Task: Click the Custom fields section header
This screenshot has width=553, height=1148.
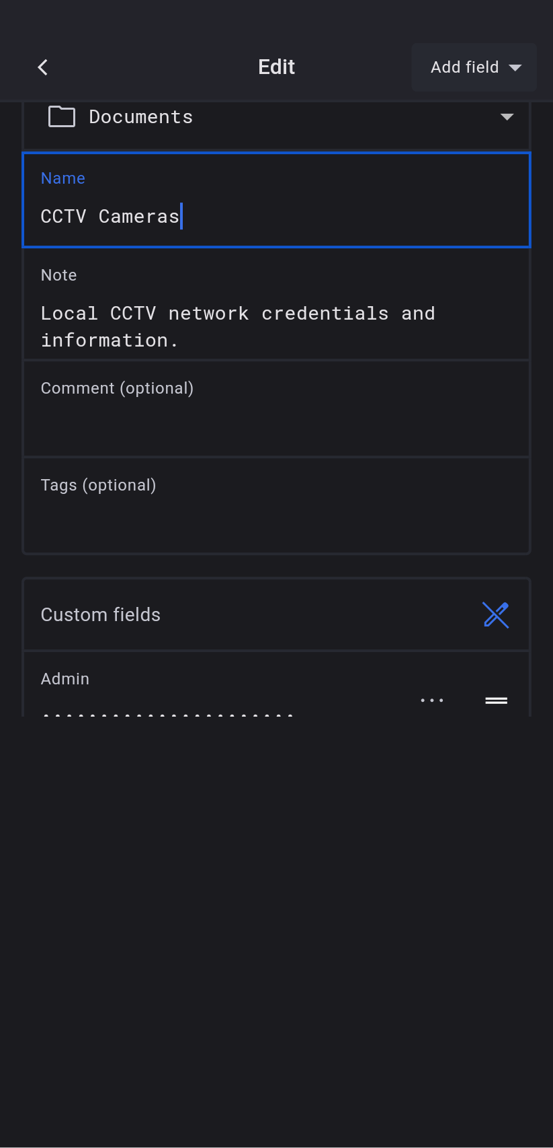Action: (x=101, y=615)
